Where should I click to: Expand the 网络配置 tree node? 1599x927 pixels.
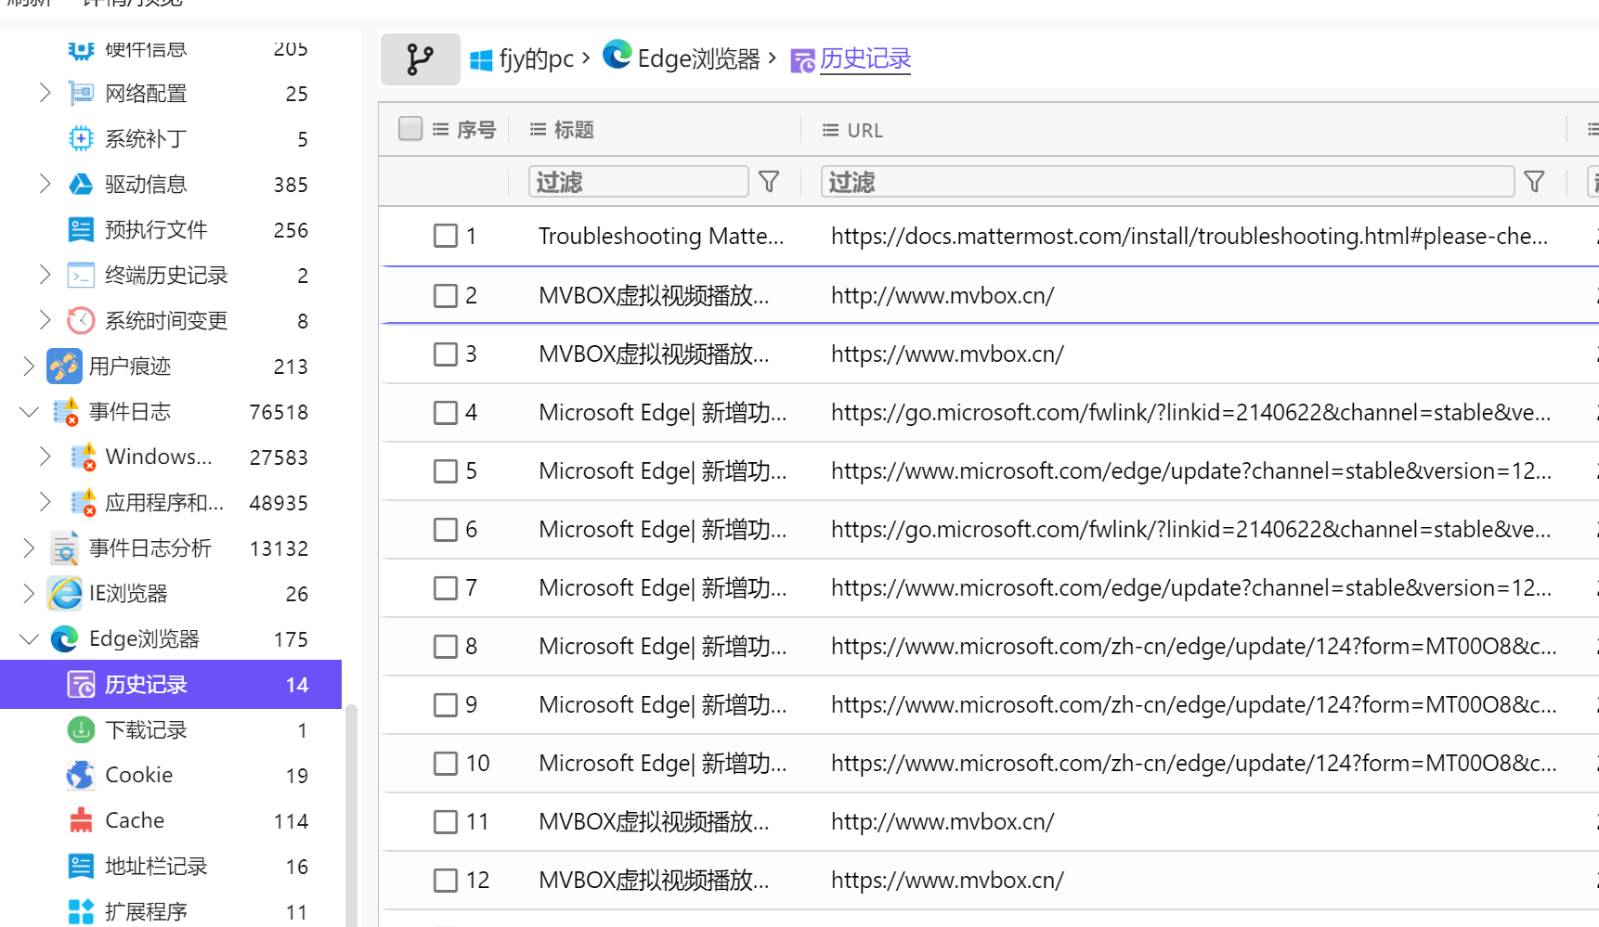45,93
